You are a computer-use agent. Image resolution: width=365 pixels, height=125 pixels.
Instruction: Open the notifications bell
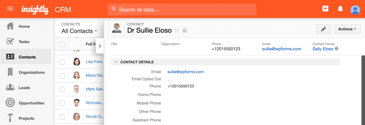pyautogui.click(x=340, y=9)
